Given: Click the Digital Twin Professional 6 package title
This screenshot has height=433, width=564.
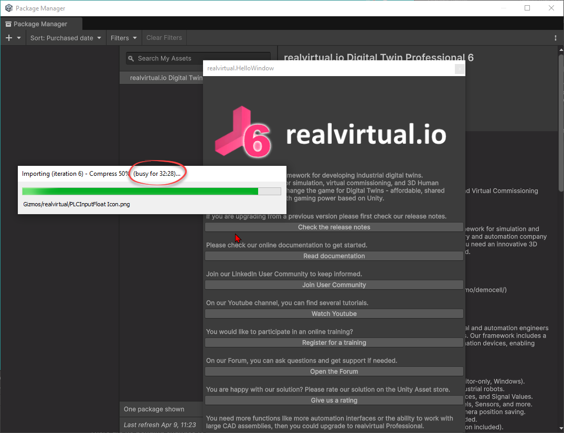Looking at the screenshot, I should (379, 58).
